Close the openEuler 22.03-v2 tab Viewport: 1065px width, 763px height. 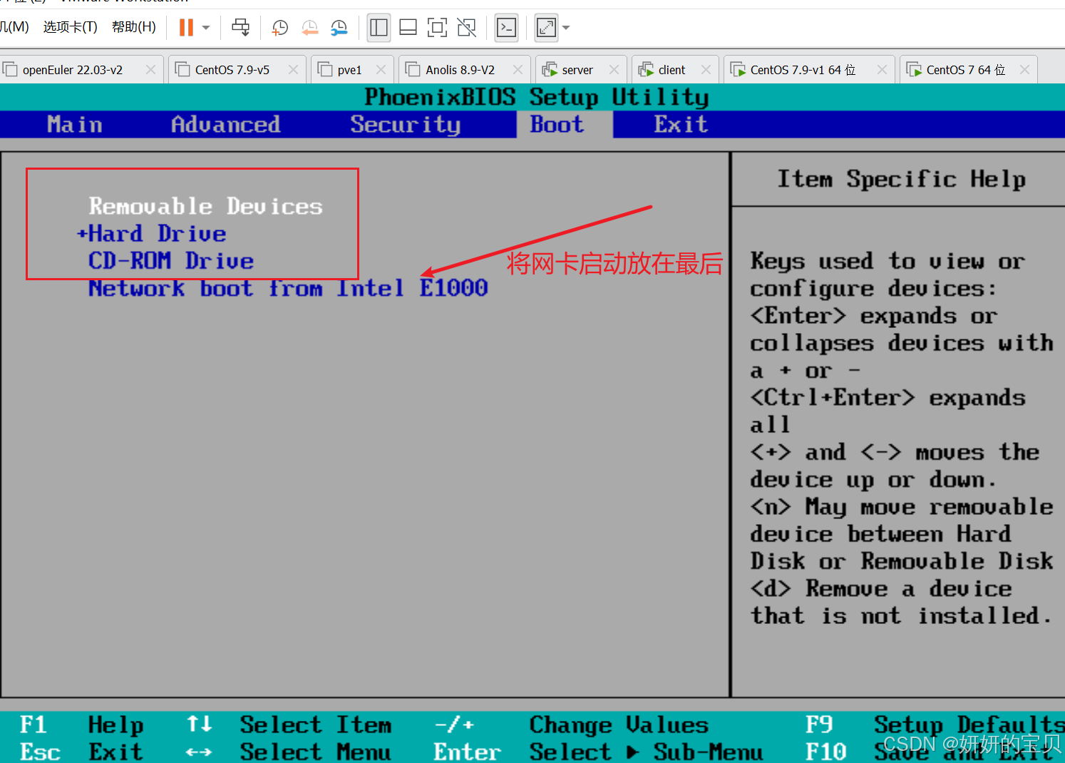pyautogui.click(x=150, y=70)
